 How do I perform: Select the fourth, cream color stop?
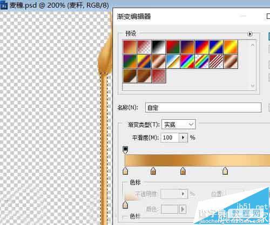point(225,171)
